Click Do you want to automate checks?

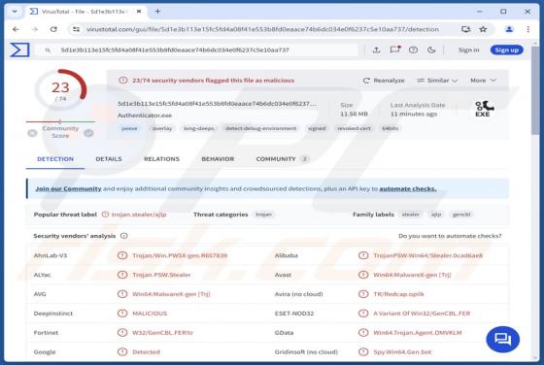pos(450,236)
